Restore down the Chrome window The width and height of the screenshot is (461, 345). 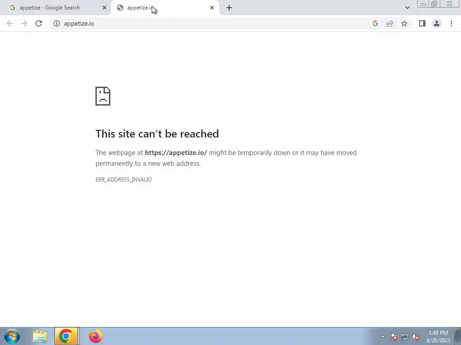click(x=434, y=4)
